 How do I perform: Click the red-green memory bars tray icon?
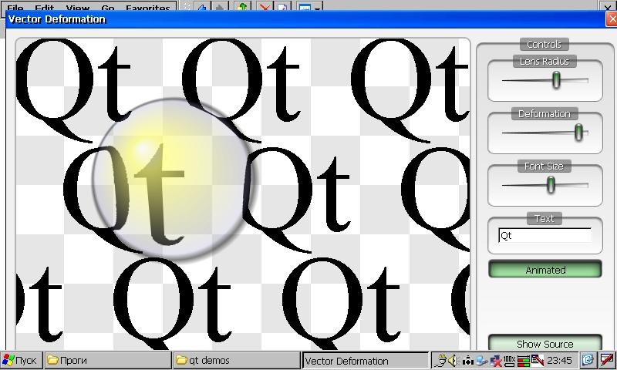pos(524,360)
